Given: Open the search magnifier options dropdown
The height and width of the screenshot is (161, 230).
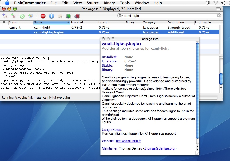Looking at the screenshot, I should coord(121,15).
